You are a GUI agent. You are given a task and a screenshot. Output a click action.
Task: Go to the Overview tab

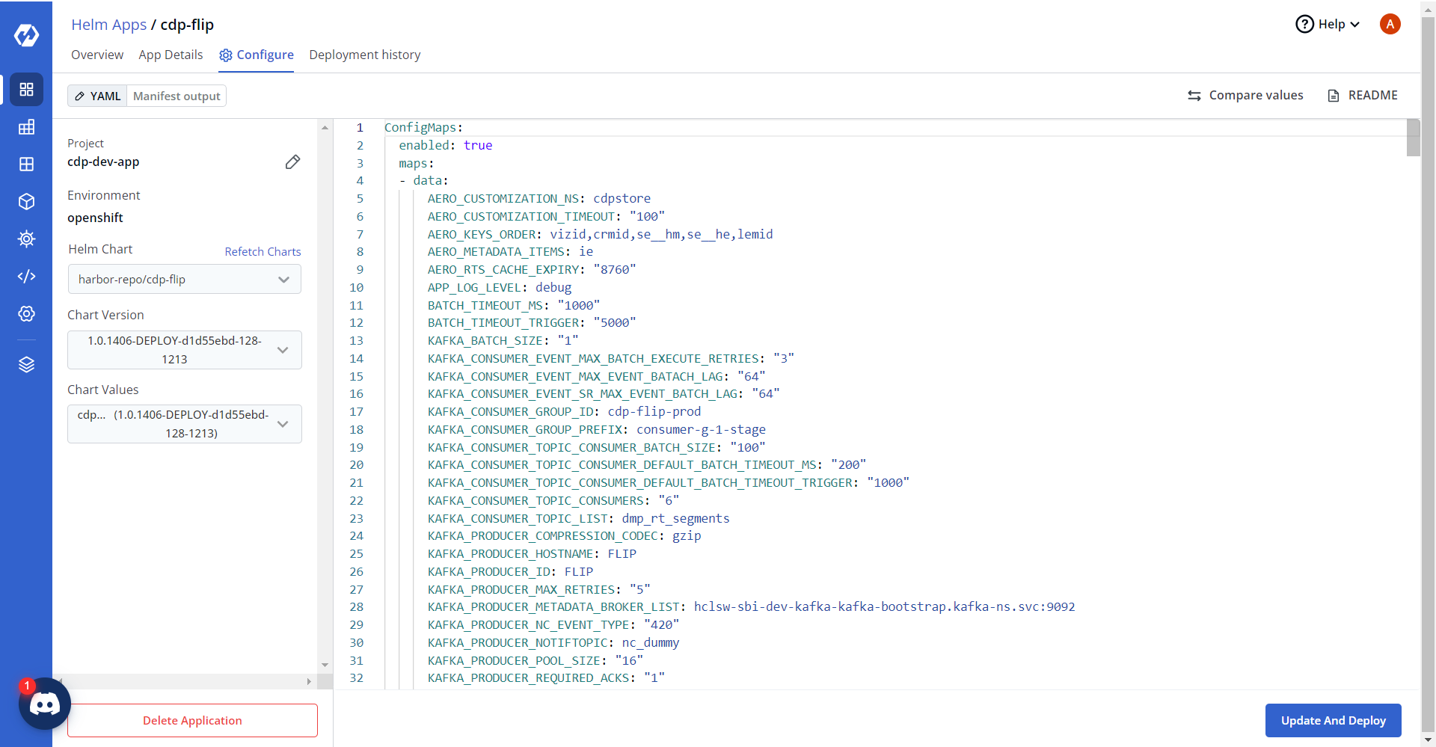pos(97,55)
